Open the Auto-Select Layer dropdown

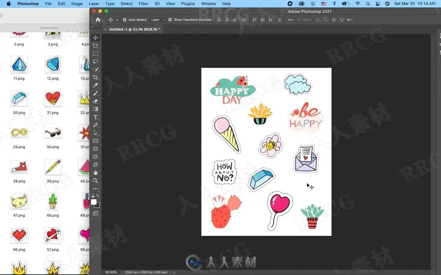[x=158, y=19]
